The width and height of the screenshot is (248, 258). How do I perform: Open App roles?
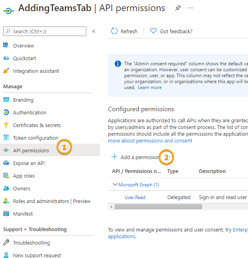24,176
